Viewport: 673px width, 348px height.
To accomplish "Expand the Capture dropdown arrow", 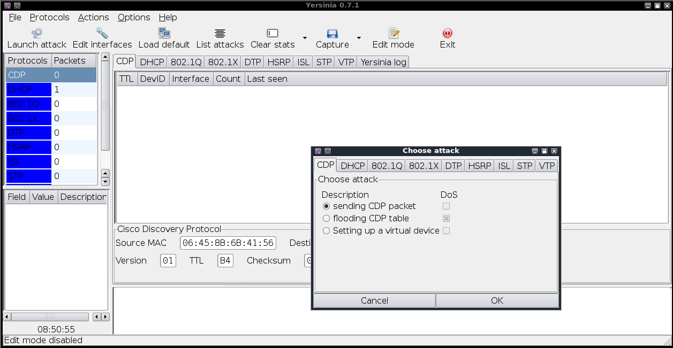I will (359, 38).
